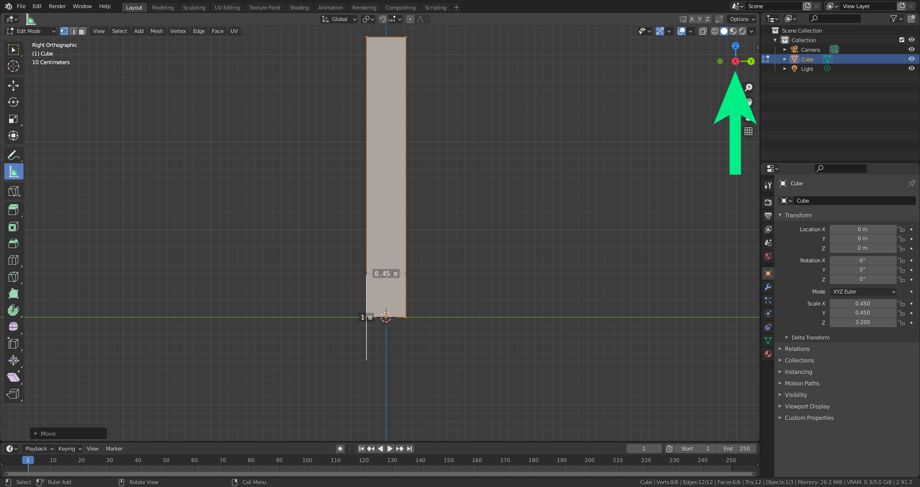Image resolution: width=920 pixels, height=487 pixels.
Task: Open the Edit Mode dropdown
Action: (31, 31)
